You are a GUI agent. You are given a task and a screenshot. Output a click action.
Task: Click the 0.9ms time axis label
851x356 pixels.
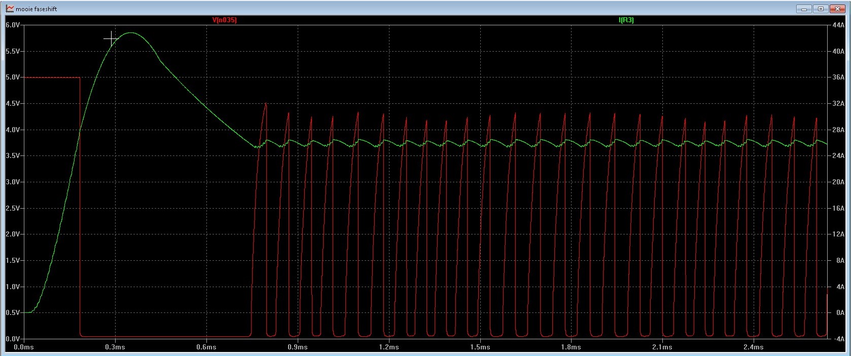[298, 347]
